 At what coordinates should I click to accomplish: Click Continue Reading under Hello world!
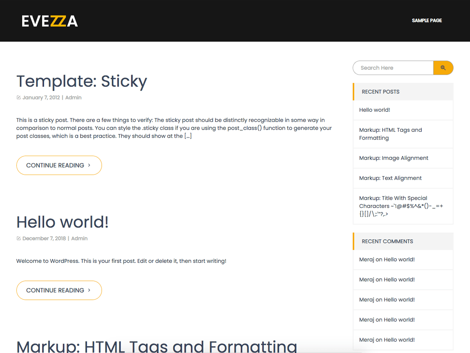(x=59, y=290)
